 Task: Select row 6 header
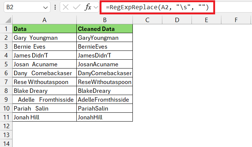point(6,73)
